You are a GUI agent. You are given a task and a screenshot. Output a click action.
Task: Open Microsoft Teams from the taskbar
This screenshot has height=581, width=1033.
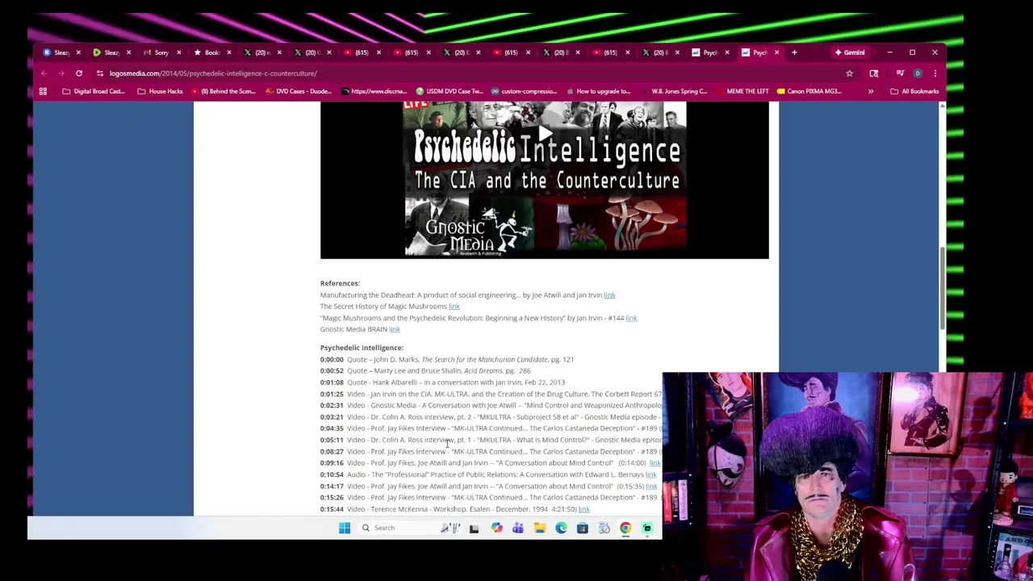pyautogui.click(x=518, y=528)
